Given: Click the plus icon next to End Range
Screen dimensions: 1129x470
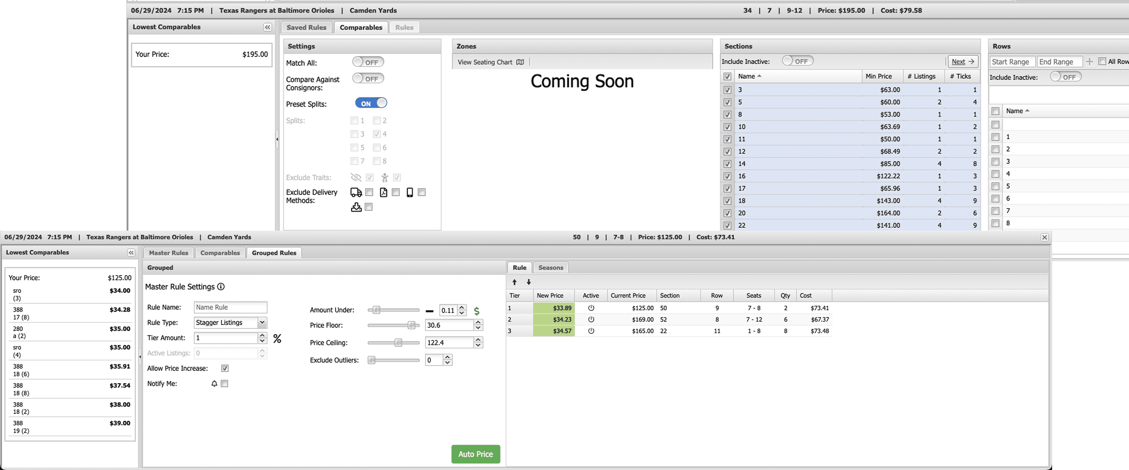Looking at the screenshot, I should pyautogui.click(x=1089, y=61).
